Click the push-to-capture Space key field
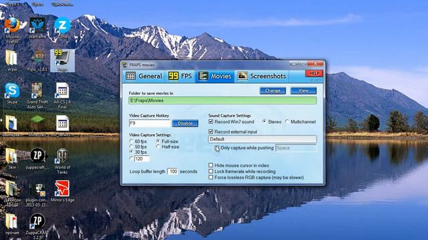 [296, 148]
